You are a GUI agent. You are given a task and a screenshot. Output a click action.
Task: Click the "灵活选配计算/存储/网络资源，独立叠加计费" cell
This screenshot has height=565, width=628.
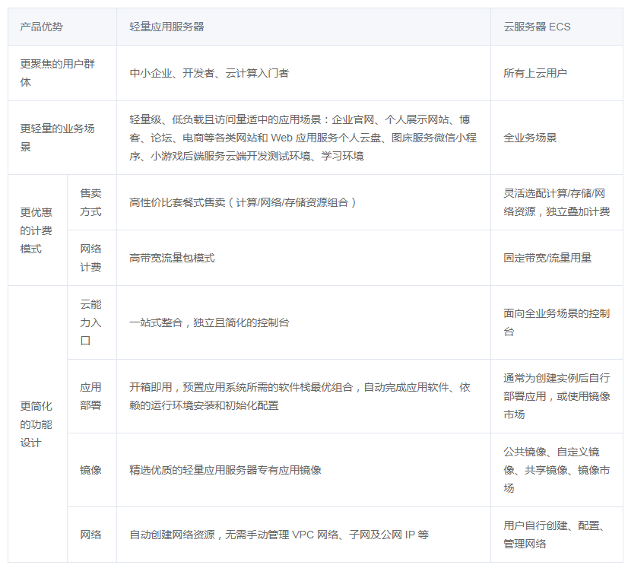point(557,202)
